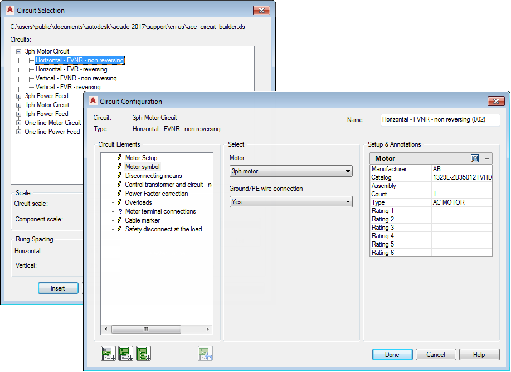Click the Autodesk icon in Circuit Selection title bar

10,10
